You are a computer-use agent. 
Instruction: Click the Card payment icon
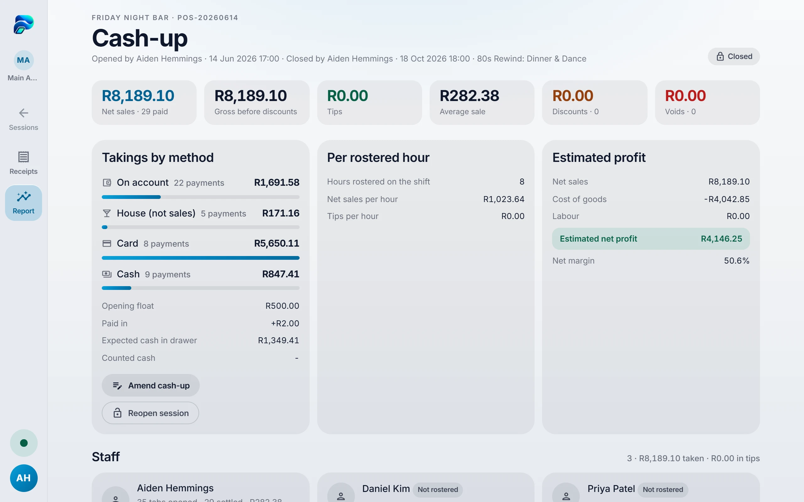107,243
